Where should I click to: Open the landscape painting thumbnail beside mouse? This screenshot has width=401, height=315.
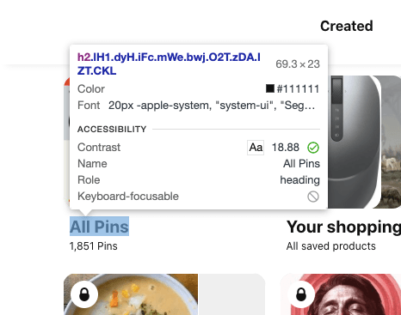(x=392, y=142)
